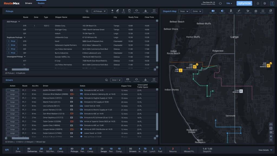277x156 pixels.
Task: Select the Measure ruler tool
Action: (x=239, y=11)
